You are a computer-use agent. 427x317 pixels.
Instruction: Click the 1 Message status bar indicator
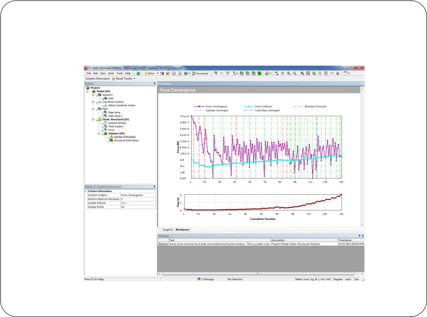(206, 279)
